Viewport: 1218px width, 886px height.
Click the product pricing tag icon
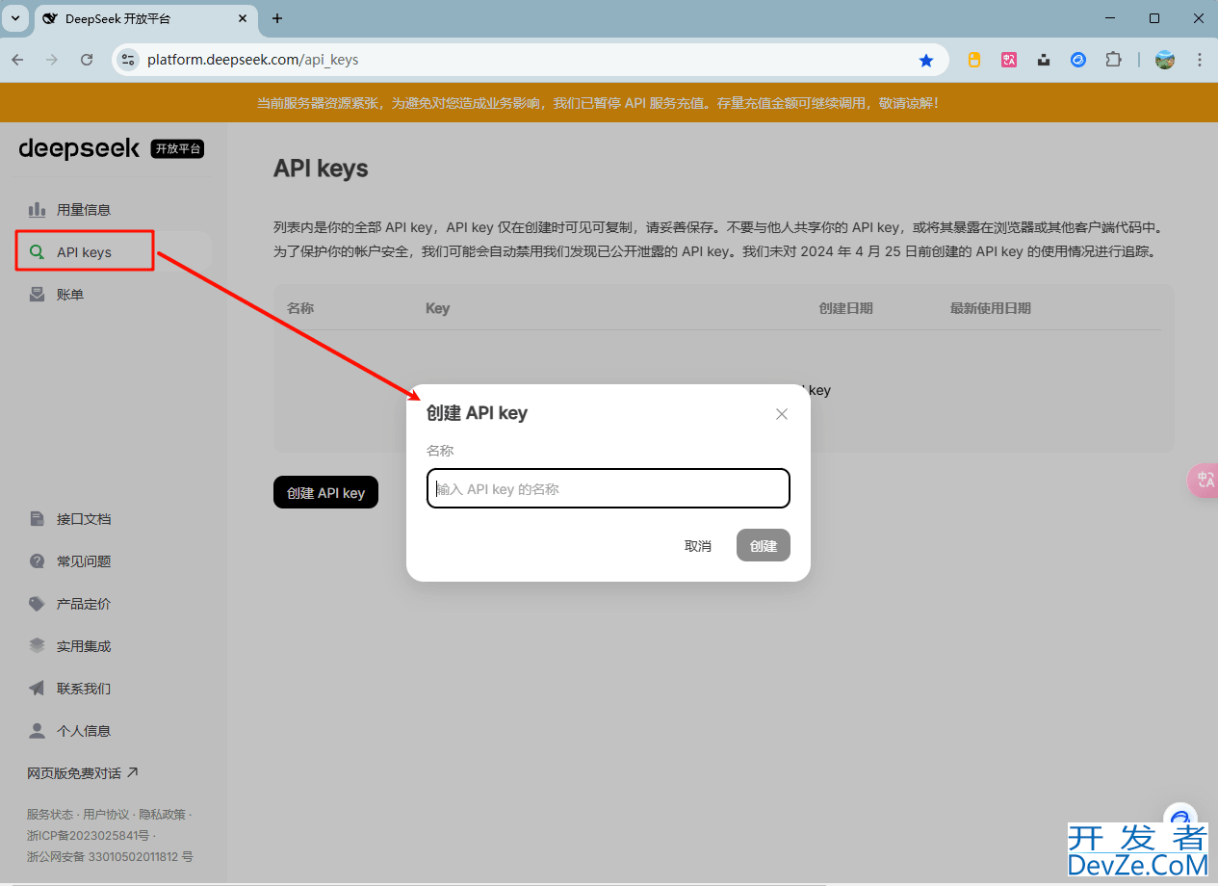point(37,604)
